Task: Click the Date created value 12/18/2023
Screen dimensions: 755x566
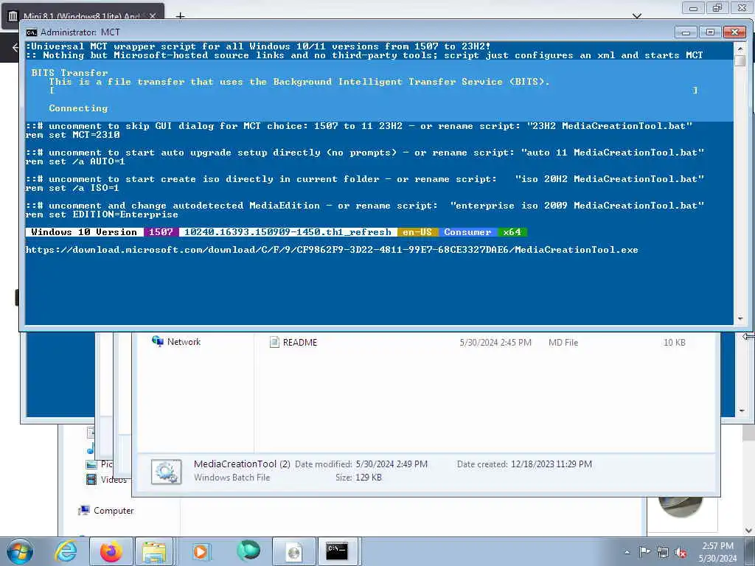Action: pos(552,464)
